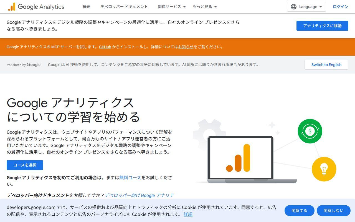
Task: Open the お知らせ link in banner
Action: 186,47
